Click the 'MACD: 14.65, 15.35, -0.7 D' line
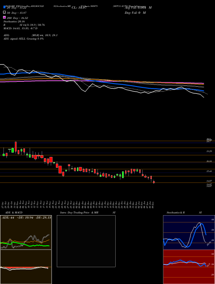This screenshot has height=284, width=215. pyautogui.click(x=21, y=28)
